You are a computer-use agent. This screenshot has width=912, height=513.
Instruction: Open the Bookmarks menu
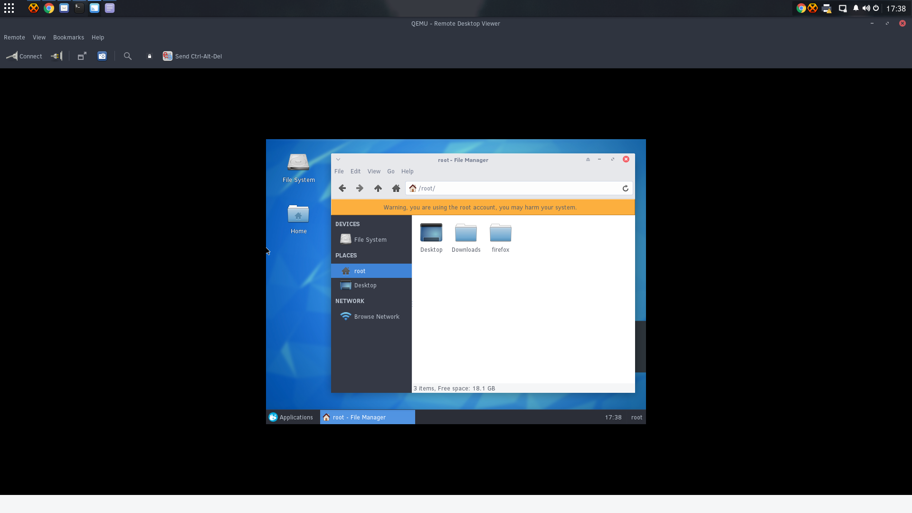tap(68, 38)
